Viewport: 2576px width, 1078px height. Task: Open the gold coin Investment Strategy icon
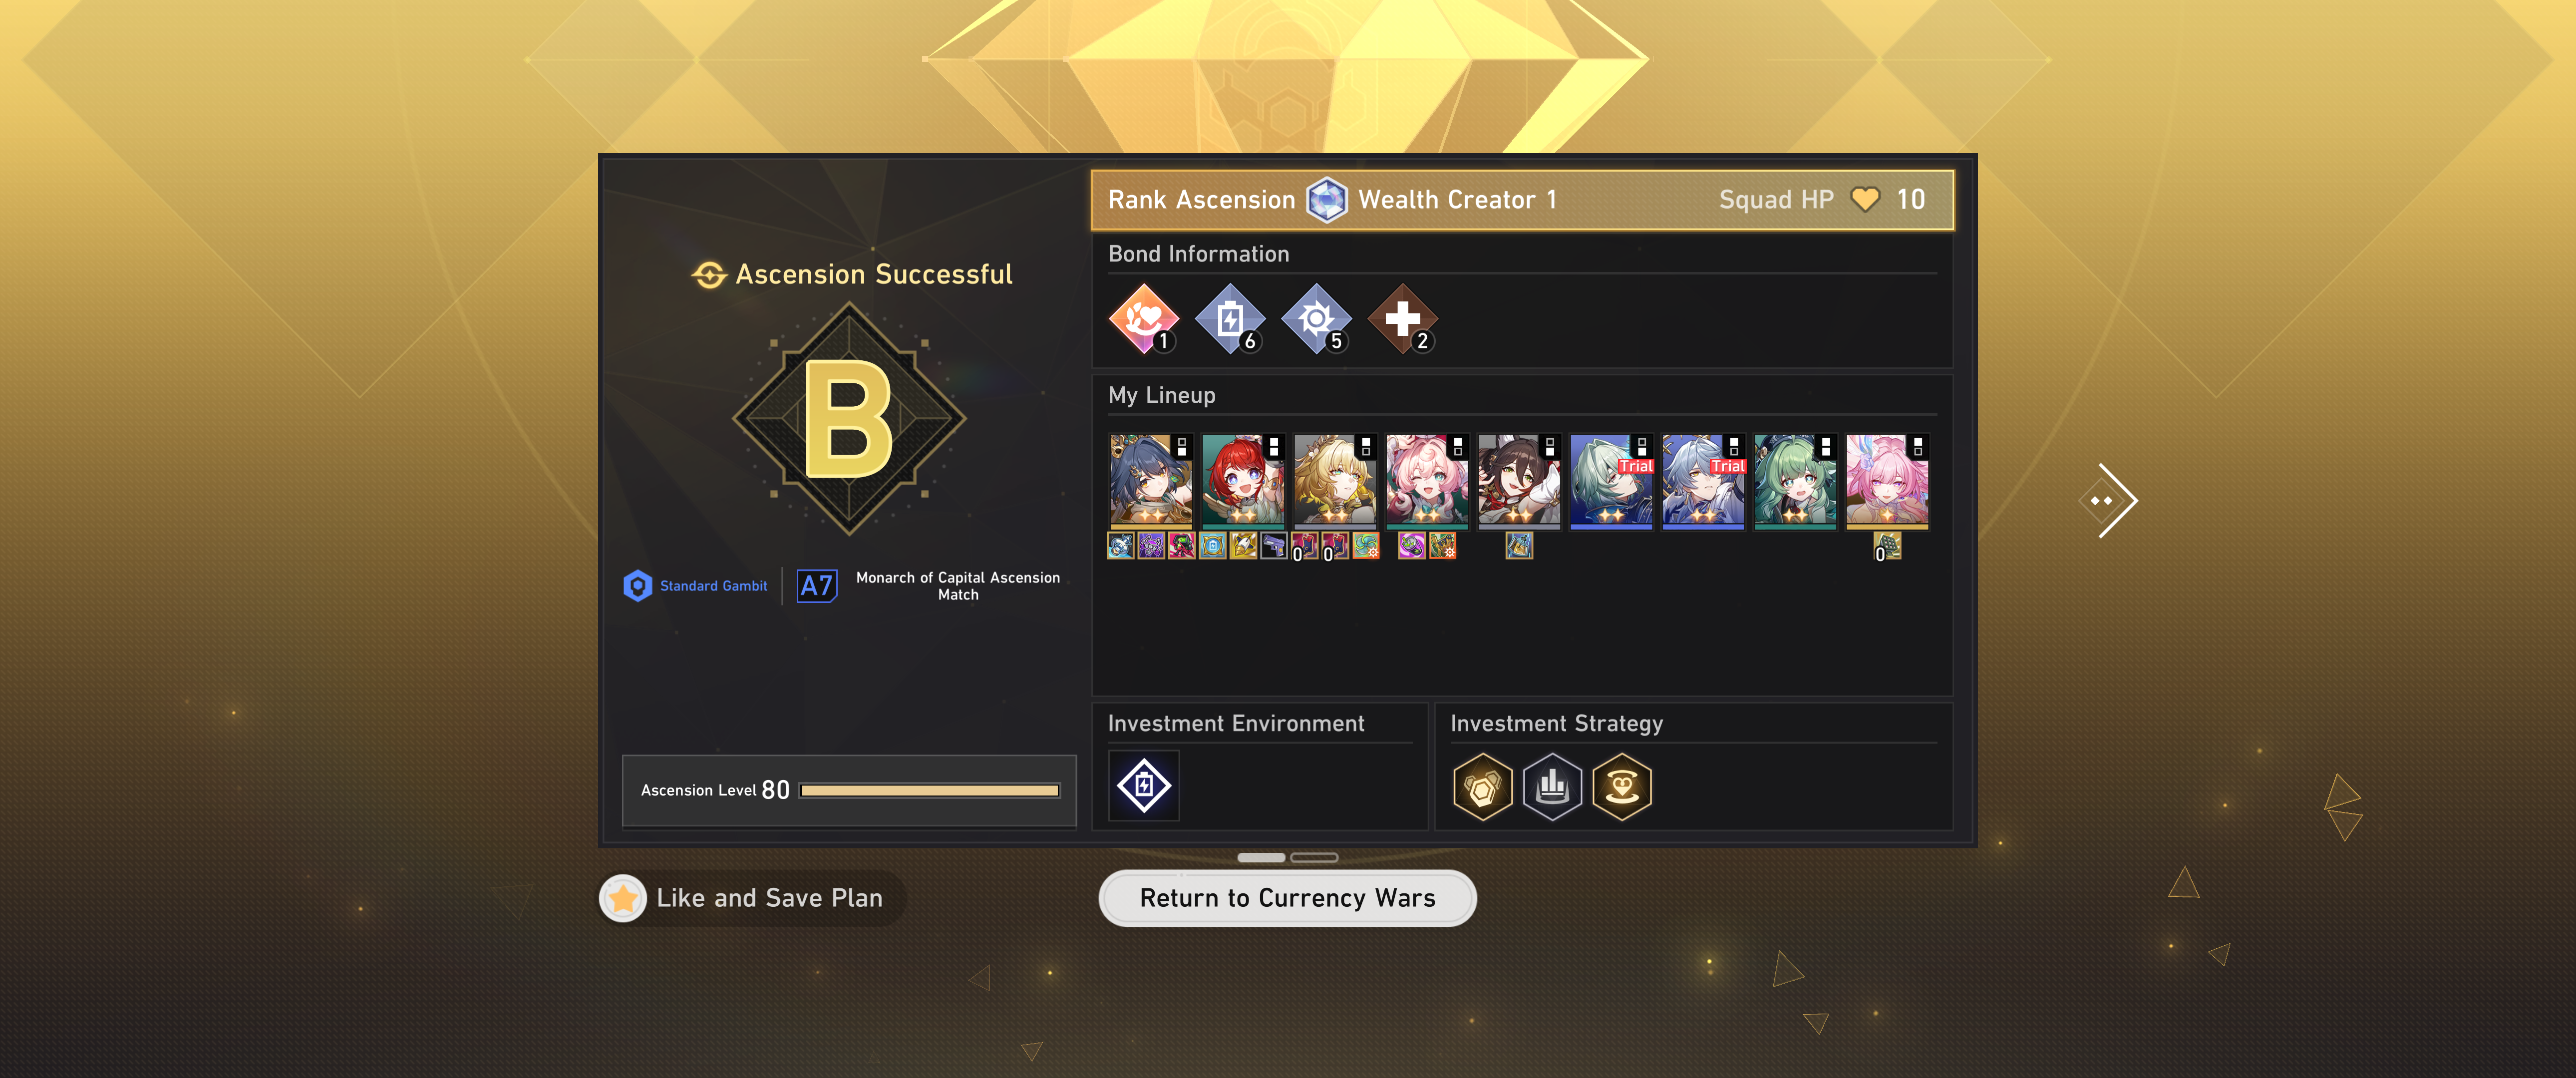tap(1483, 787)
